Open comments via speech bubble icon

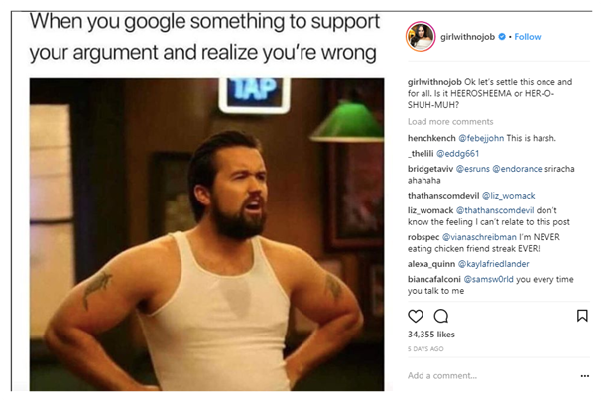441,316
